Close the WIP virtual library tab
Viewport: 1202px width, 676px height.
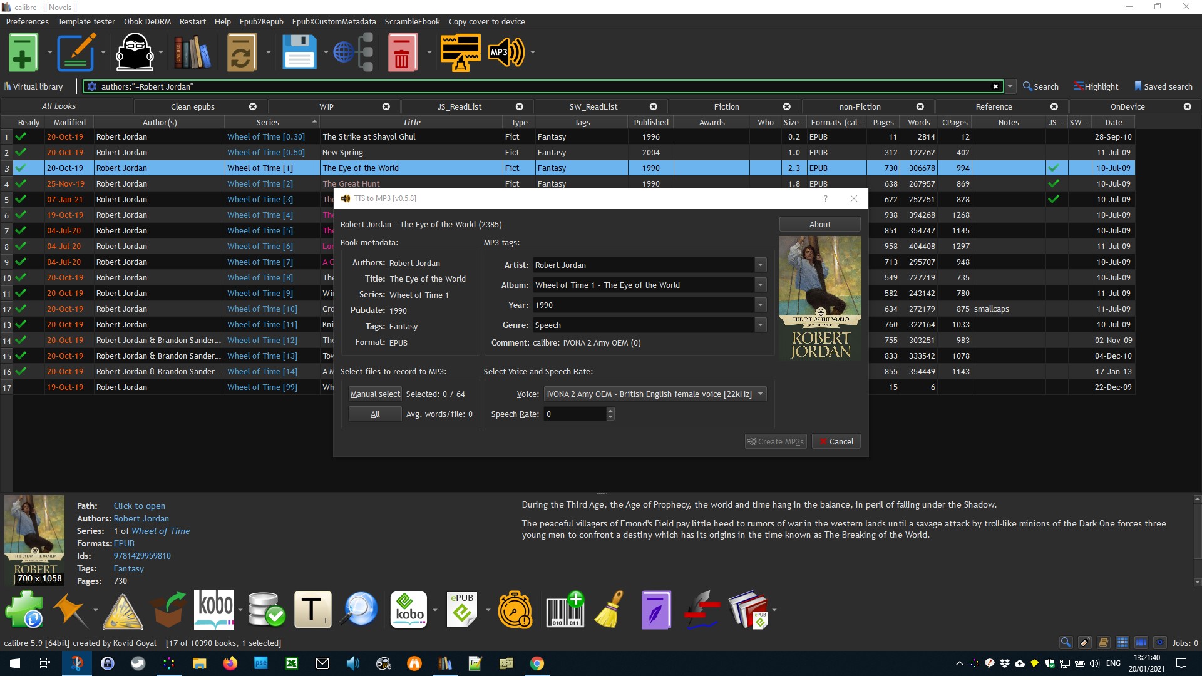coord(386,106)
